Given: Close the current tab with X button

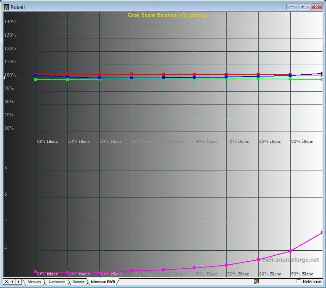Looking at the screenshot, I should coord(6,282).
